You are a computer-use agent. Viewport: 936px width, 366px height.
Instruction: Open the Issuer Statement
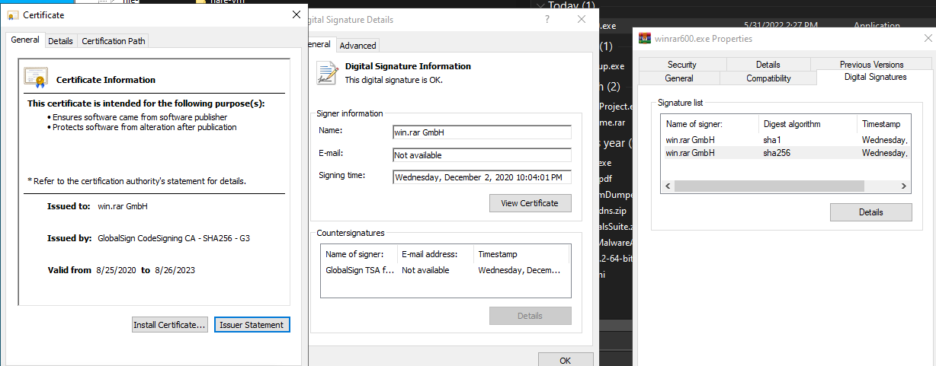pos(252,325)
